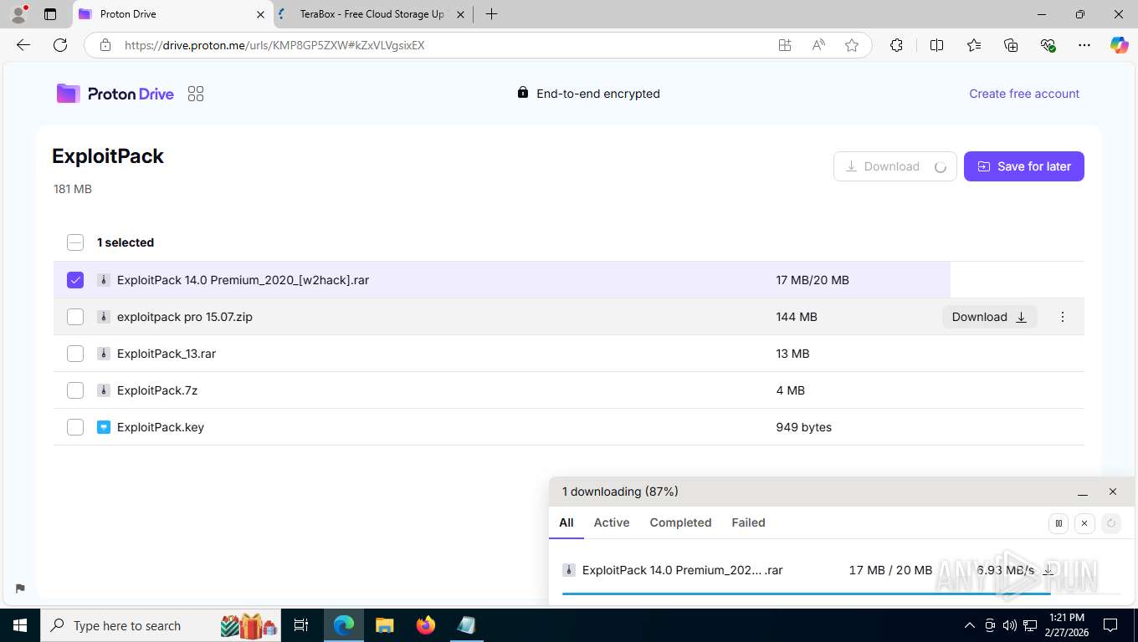This screenshot has width=1138, height=642.
Task: Cancel all transfers with the X button
Action: point(1084,523)
